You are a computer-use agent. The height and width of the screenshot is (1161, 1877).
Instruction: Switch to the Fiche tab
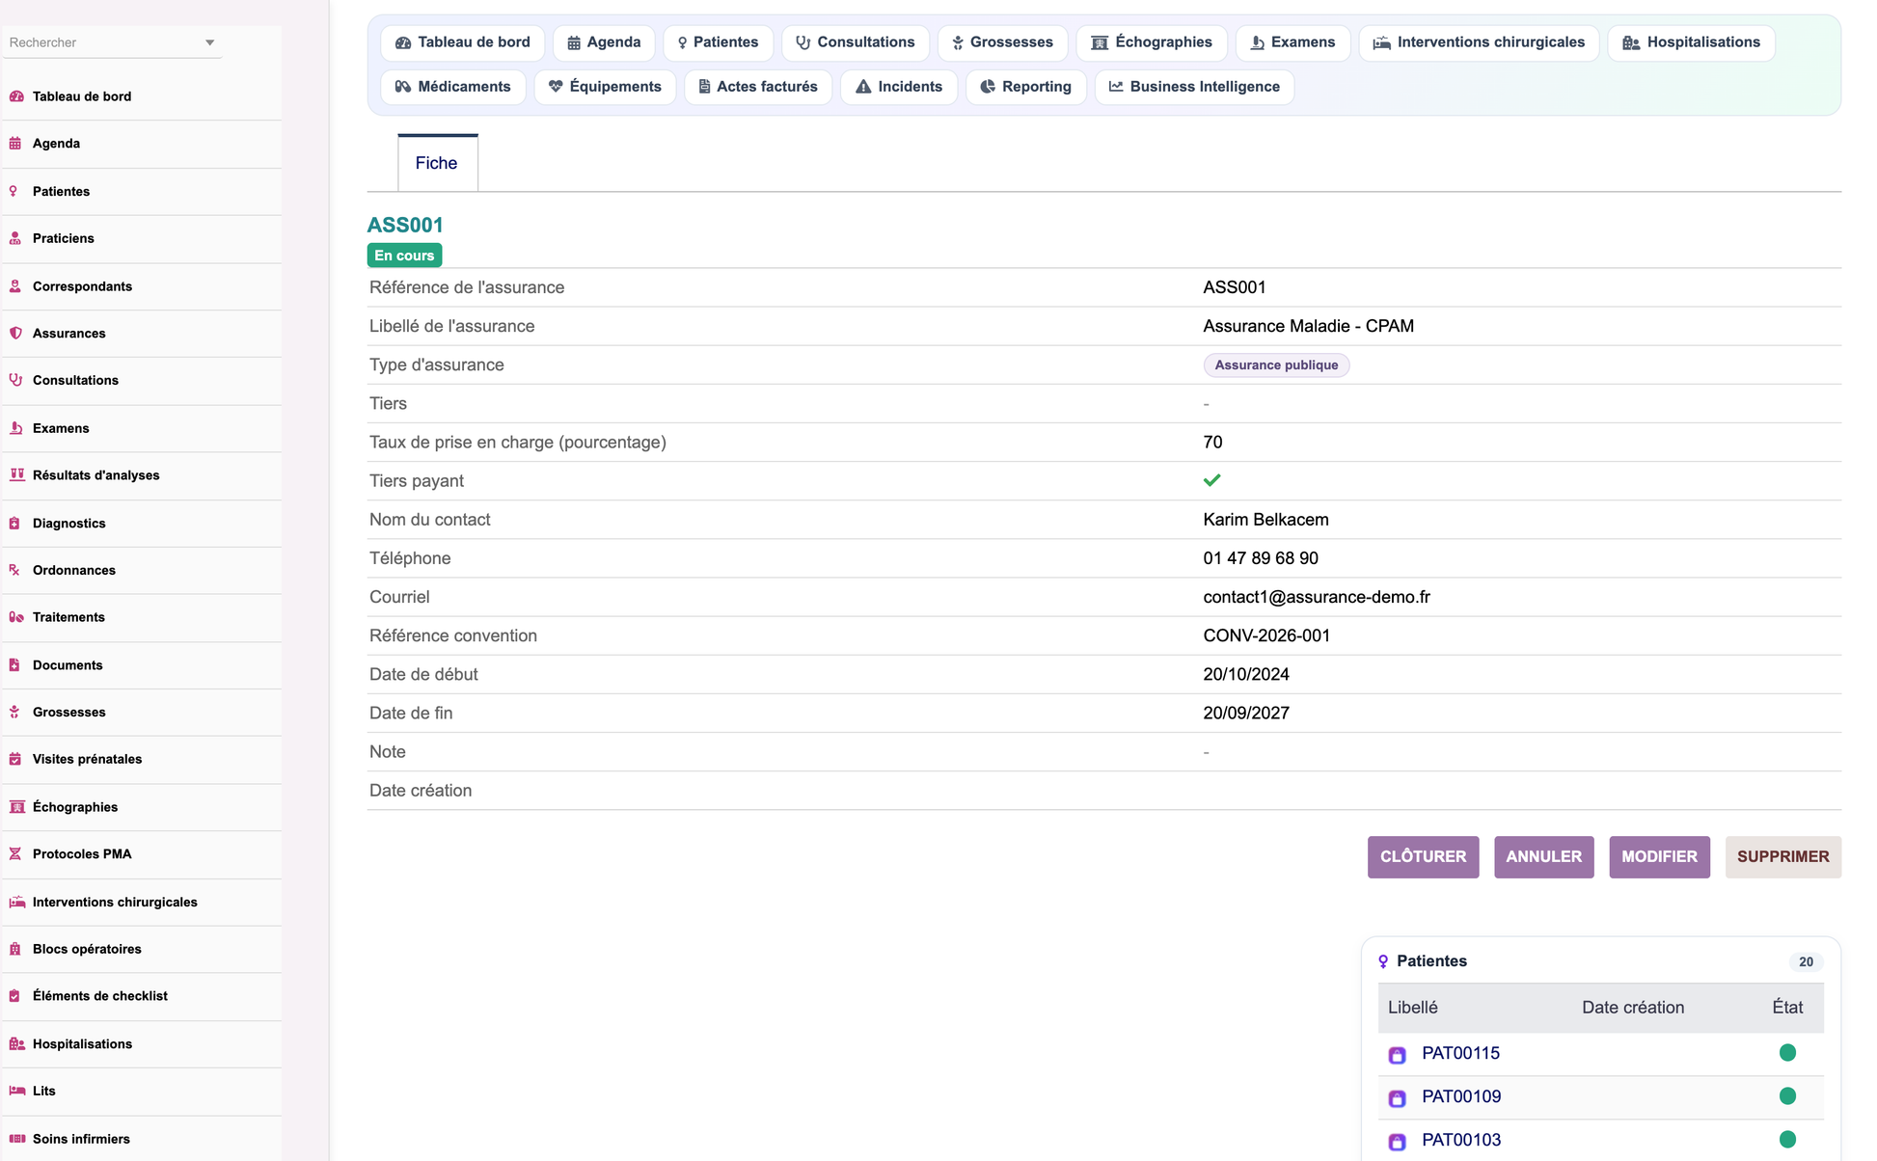tap(437, 163)
